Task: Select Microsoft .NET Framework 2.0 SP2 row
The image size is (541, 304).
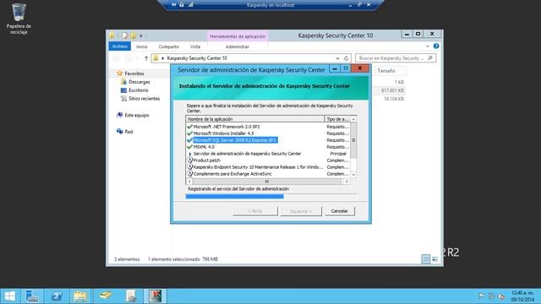Action: point(268,127)
